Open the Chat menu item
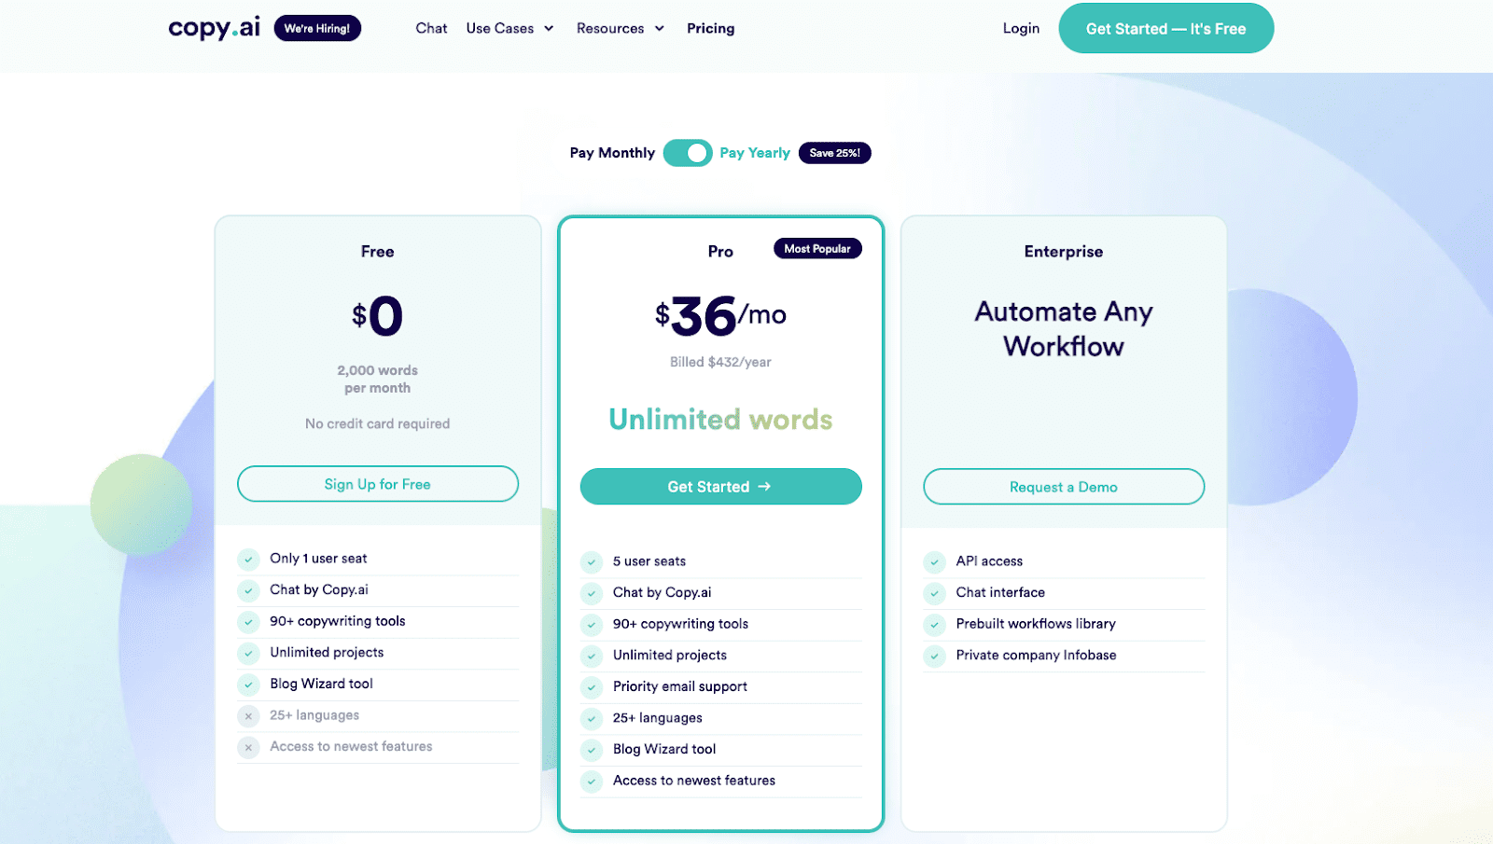 coord(431,28)
